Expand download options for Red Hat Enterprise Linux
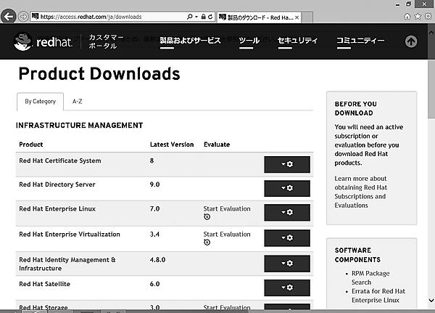The width and height of the screenshot is (435, 313). 287,212
